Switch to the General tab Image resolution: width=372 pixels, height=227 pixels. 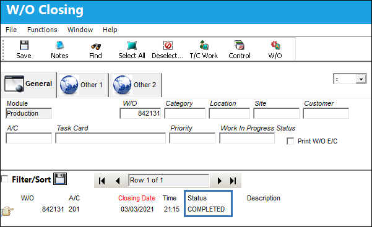(x=28, y=85)
